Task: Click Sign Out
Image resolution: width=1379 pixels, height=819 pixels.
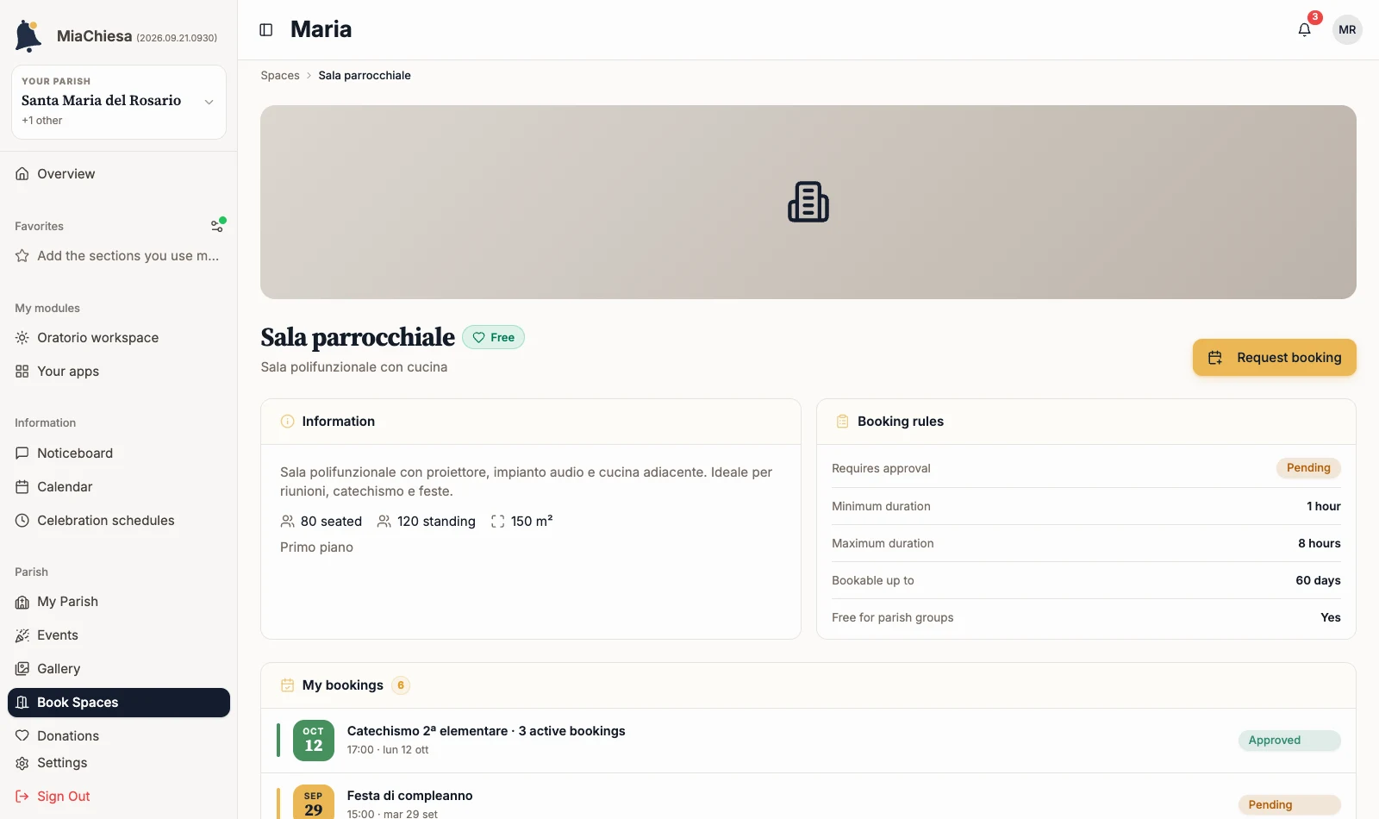Action: [x=119, y=797]
